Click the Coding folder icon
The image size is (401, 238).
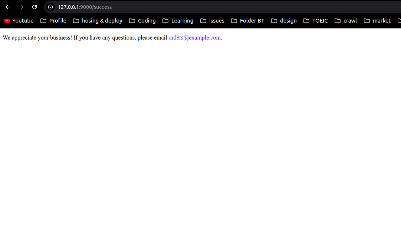132,20
